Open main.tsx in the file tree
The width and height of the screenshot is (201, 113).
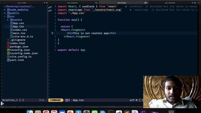[19, 33]
